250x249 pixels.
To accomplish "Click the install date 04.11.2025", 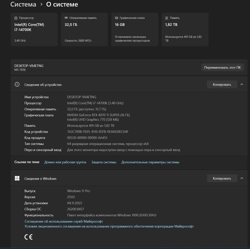I will 75,203.
